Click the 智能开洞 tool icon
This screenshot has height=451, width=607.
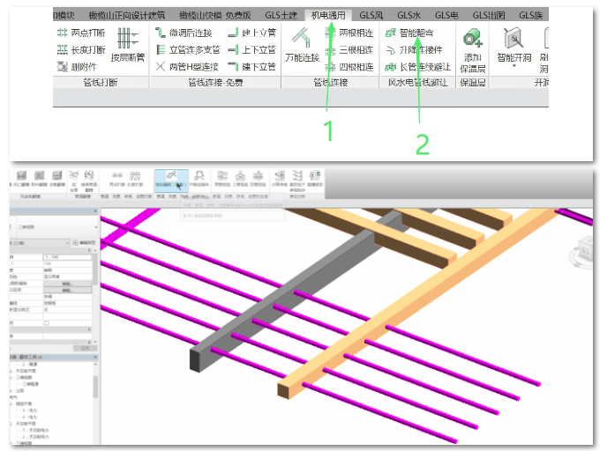[x=513, y=39]
